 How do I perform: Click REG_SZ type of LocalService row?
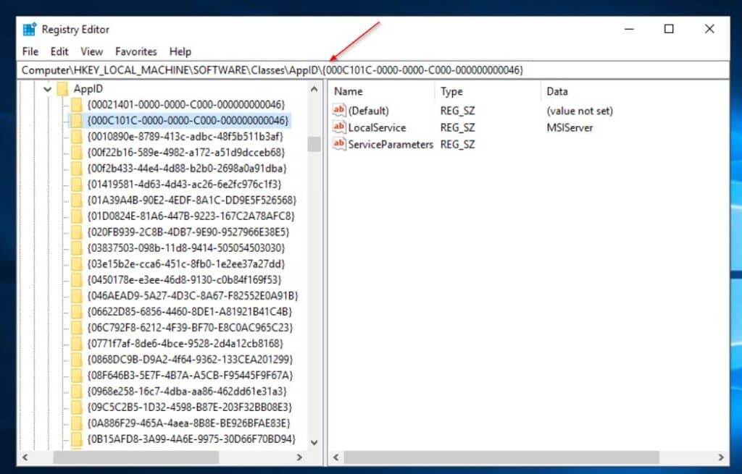(x=458, y=127)
